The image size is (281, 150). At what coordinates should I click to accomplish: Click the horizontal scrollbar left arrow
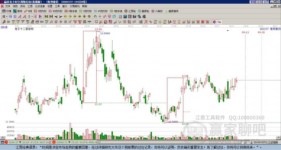point(98,142)
